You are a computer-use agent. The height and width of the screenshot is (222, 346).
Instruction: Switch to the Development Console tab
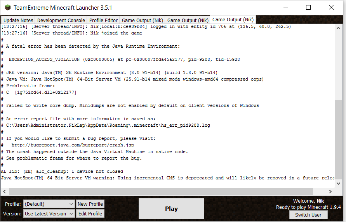coord(61,20)
